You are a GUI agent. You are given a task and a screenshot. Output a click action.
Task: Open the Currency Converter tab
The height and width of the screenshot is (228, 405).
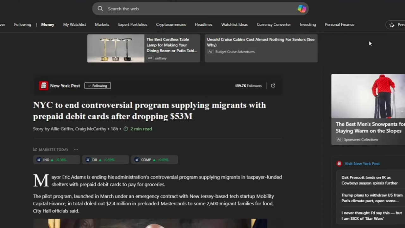coord(274,25)
